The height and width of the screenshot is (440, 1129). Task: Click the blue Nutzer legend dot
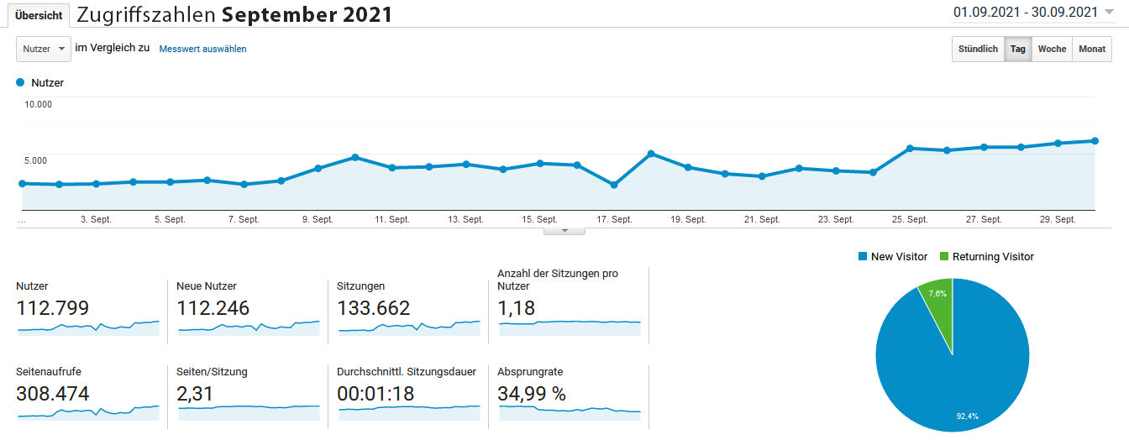point(20,82)
